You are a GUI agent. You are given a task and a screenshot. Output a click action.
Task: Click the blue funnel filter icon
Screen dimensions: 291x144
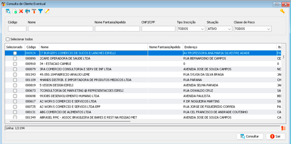40,11
